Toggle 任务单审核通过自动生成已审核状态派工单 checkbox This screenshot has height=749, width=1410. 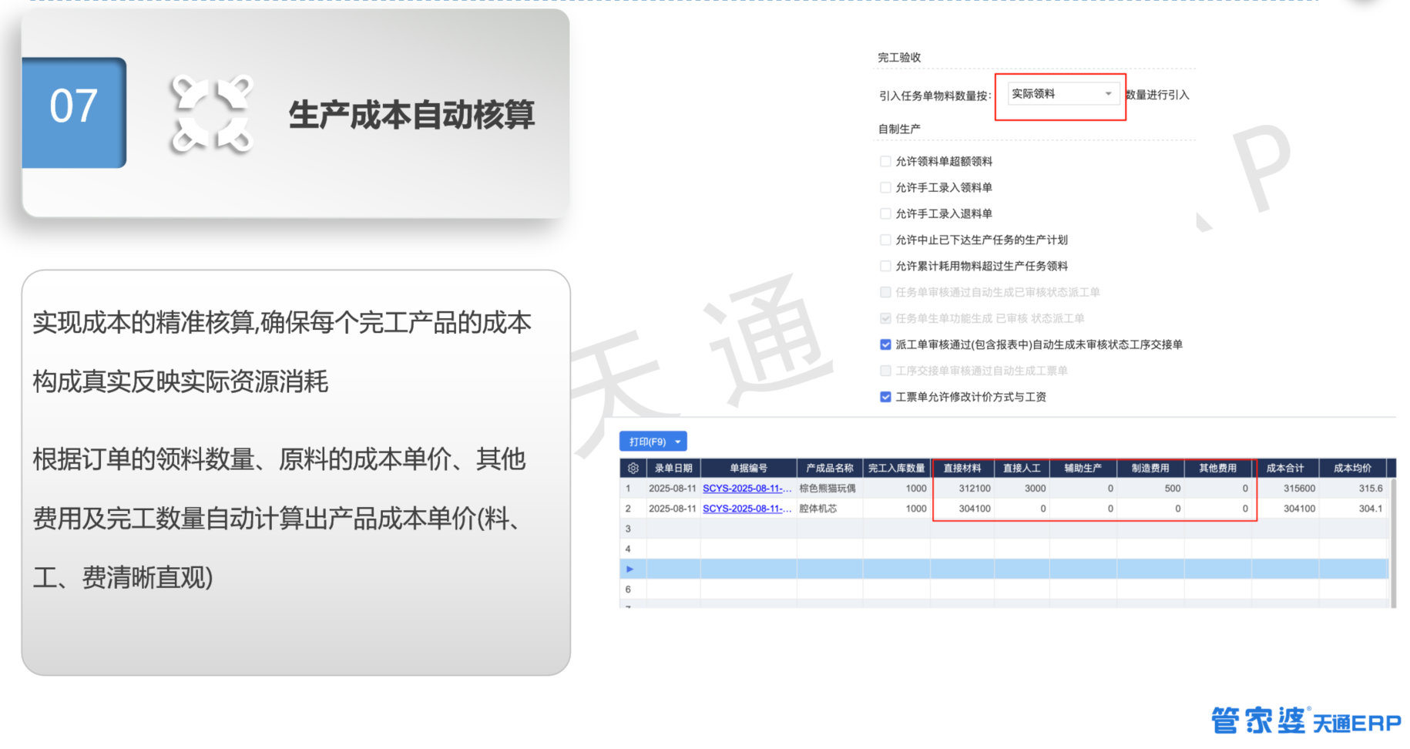pos(885,292)
